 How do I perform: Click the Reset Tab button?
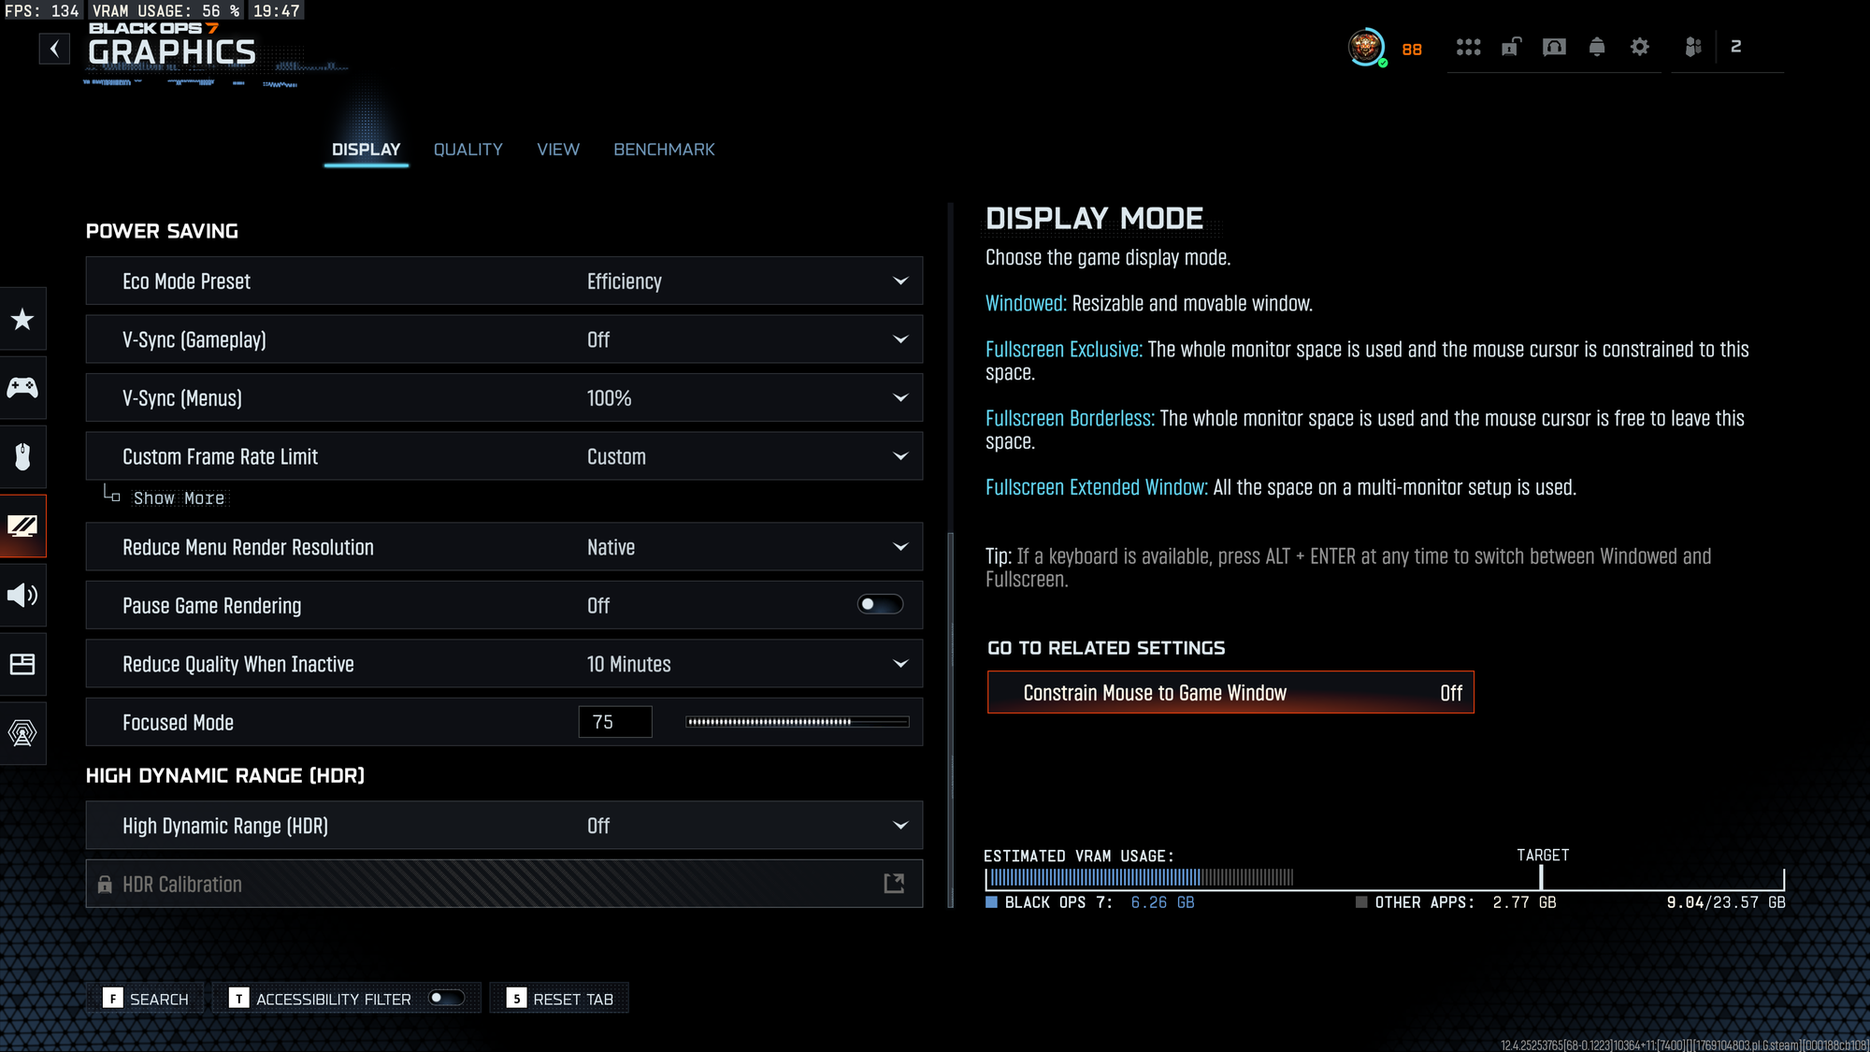tap(560, 999)
